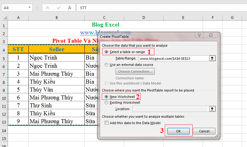Select the Existing Worksheet radio button
Viewport: 247px width, 147px height.
106,102
